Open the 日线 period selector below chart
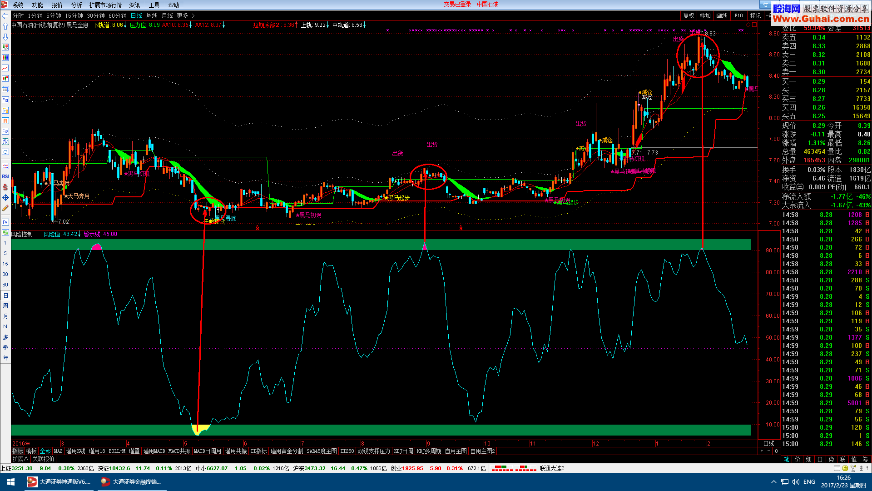Image resolution: width=872 pixels, height=491 pixels. click(x=769, y=443)
